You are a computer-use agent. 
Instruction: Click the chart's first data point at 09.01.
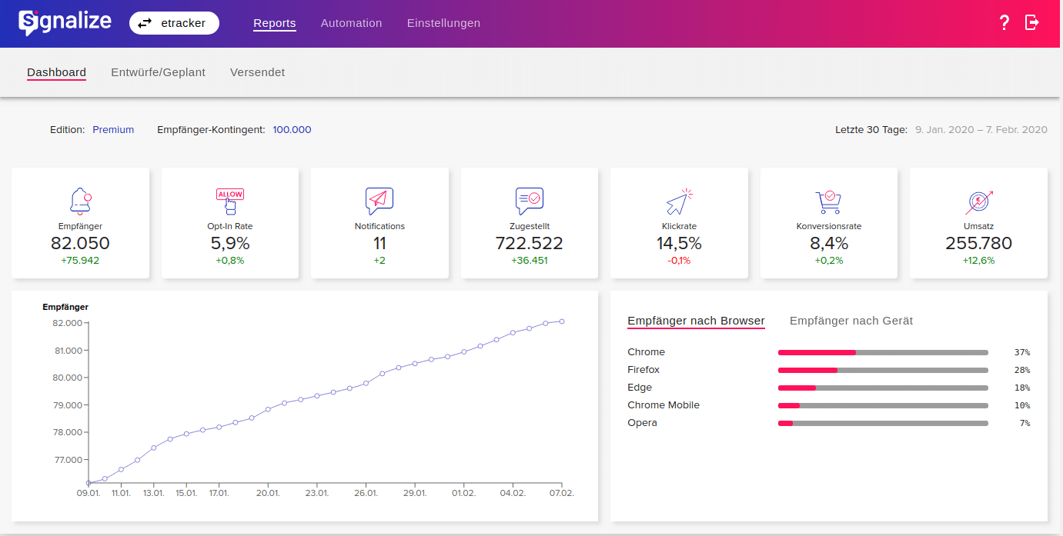coord(89,483)
